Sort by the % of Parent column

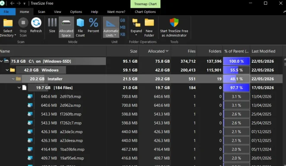[236, 51]
